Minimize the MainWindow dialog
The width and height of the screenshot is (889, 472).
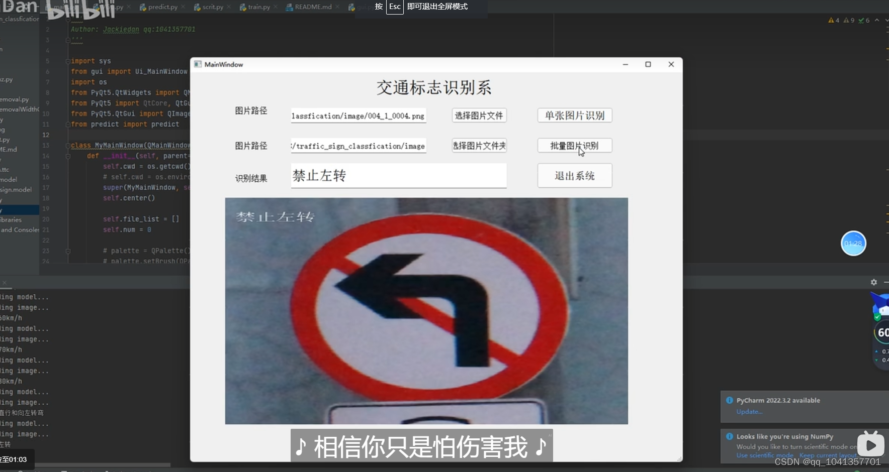coord(626,64)
